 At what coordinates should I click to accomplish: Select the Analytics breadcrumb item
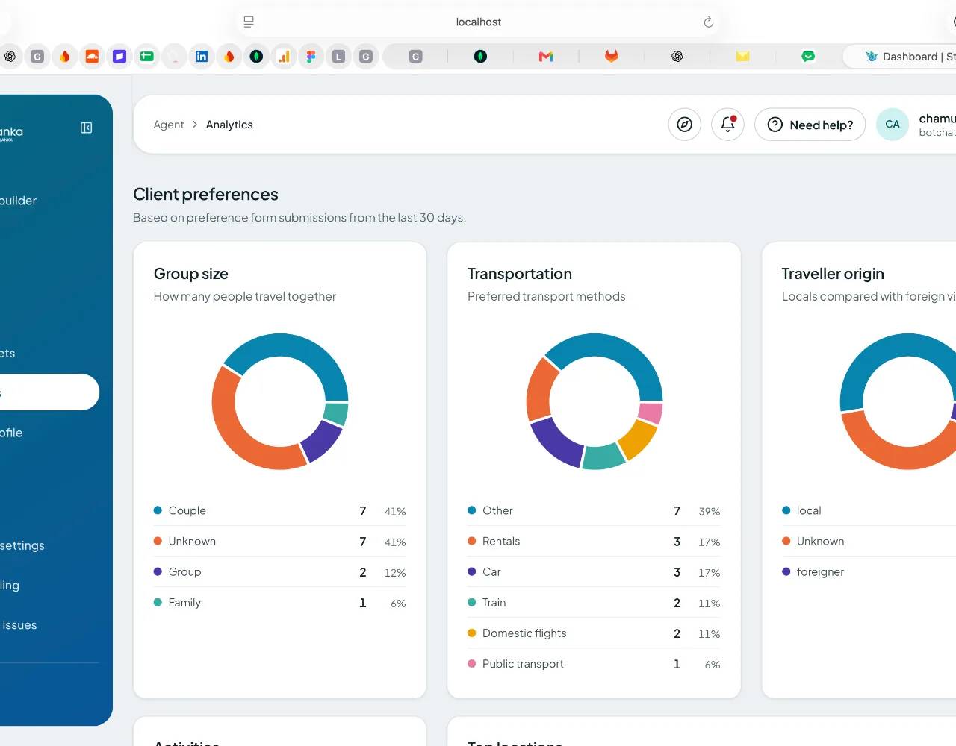[229, 125]
